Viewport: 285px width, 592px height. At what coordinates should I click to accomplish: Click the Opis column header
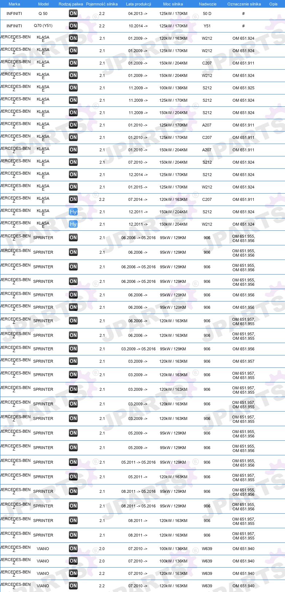(273, 4)
